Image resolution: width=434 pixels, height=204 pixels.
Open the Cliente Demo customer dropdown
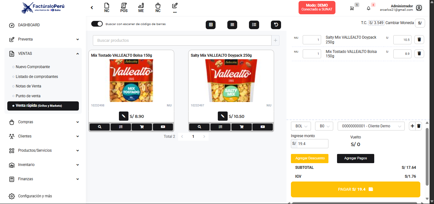pyautogui.click(x=371, y=126)
